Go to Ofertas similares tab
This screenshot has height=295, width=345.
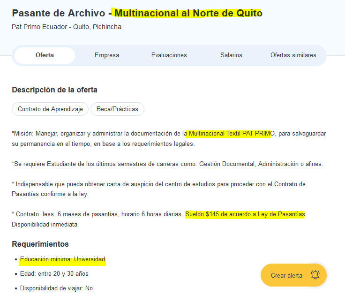(293, 55)
